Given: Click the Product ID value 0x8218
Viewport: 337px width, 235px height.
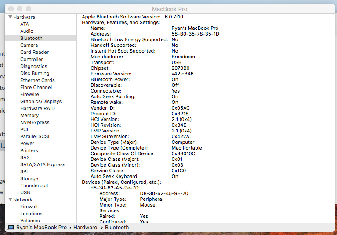Looking at the screenshot, I should click(x=180, y=114).
